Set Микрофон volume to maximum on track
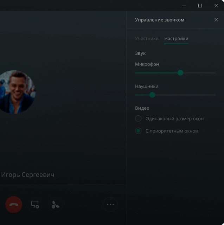The height and width of the screenshot is (225, 224). pos(215,73)
